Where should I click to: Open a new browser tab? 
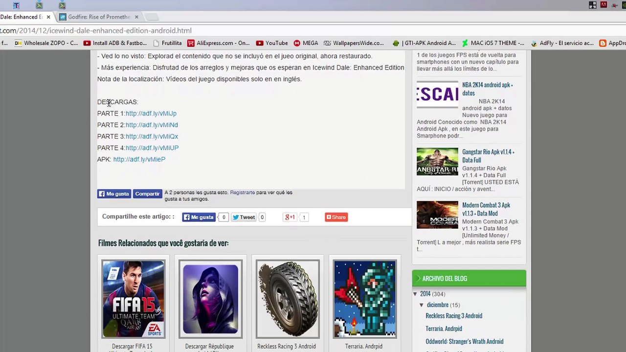pyautogui.click(x=152, y=17)
